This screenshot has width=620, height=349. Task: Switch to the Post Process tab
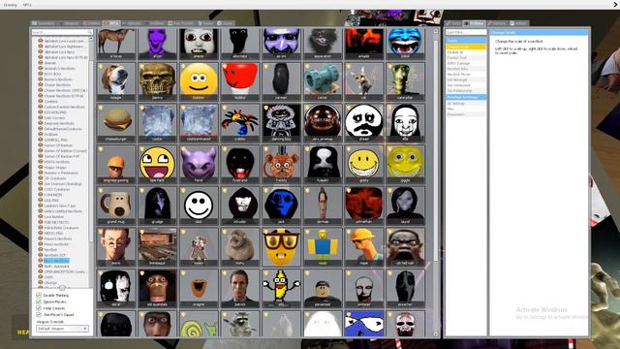click(x=181, y=23)
